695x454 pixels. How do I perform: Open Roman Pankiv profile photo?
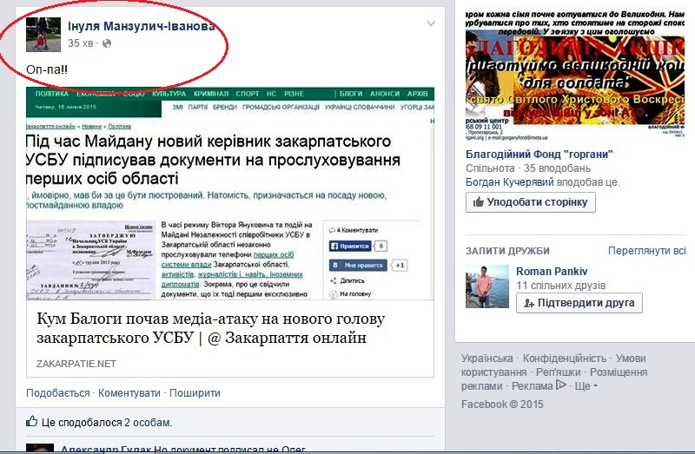click(487, 286)
